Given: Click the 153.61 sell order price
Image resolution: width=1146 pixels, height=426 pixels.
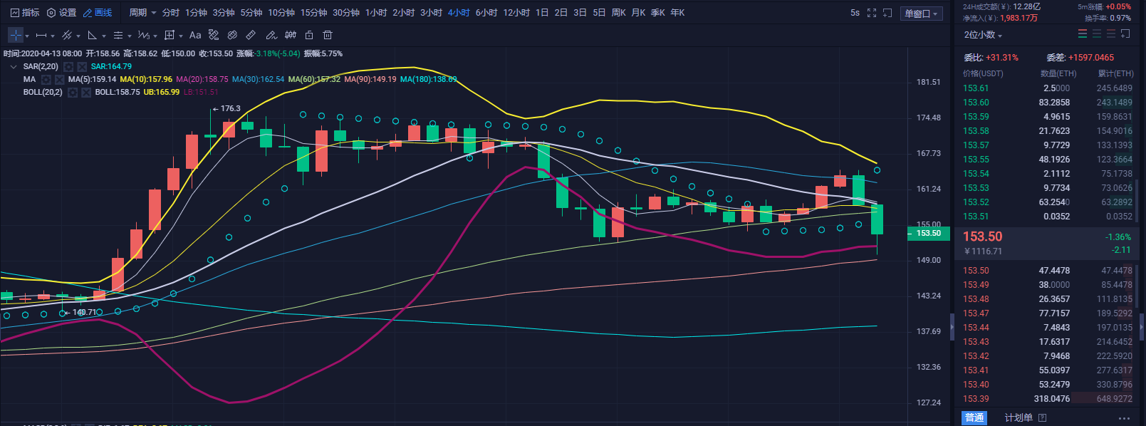Looking at the screenshot, I should tap(976, 88).
